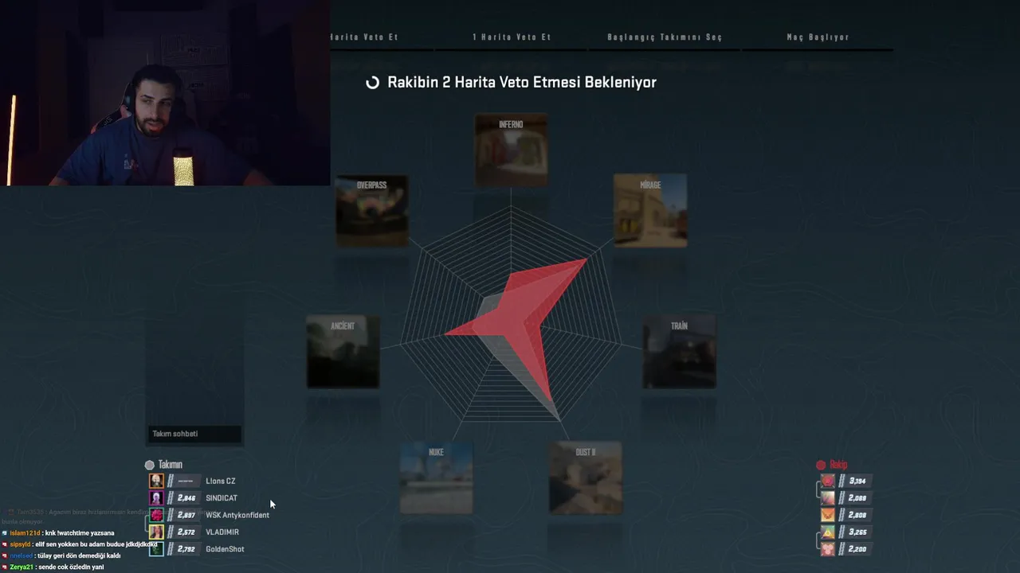Click opponent rating '3,194'
This screenshot has height=573, width=1020.
[857, 481]
